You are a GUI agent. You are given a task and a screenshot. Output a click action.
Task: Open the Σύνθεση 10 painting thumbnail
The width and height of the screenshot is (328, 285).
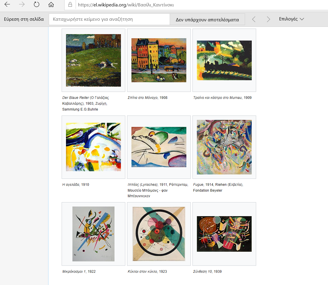(224, 234)
